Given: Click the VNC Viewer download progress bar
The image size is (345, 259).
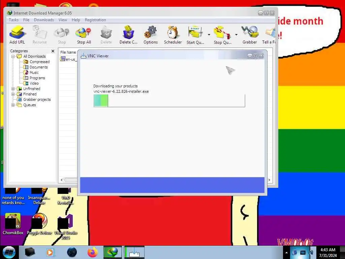Looking at the screenshot, I should pyautogui.click(x=169, y=100).
